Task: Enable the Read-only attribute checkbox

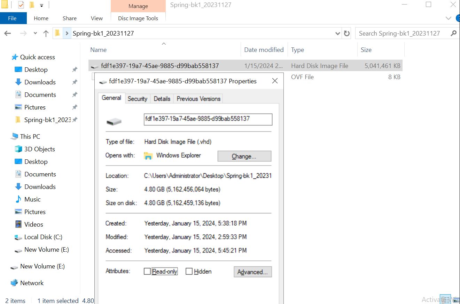Action: click(x=147, y=271)
